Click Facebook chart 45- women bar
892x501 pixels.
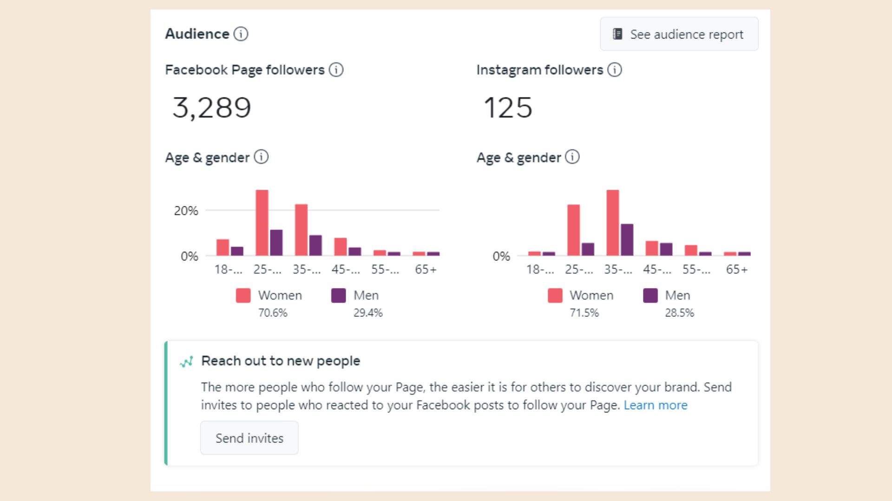(x=341, y=247)
